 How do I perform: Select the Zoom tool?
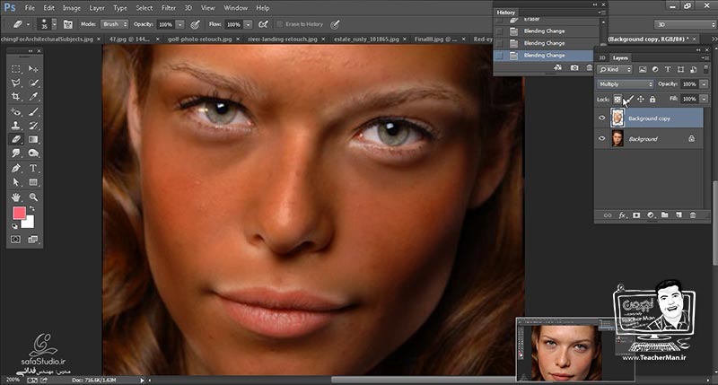coord(33,197)
